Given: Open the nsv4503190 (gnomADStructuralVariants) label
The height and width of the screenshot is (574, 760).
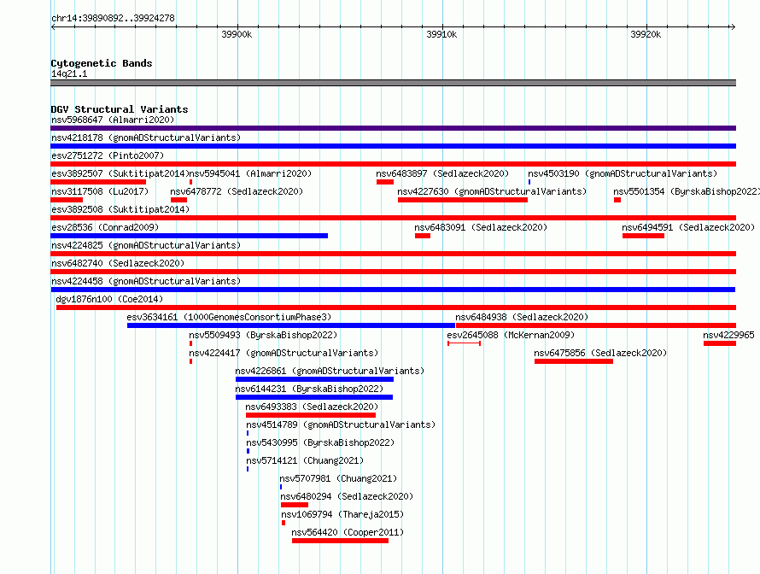Looking at the screenshot, I should [x=623, y=173].
